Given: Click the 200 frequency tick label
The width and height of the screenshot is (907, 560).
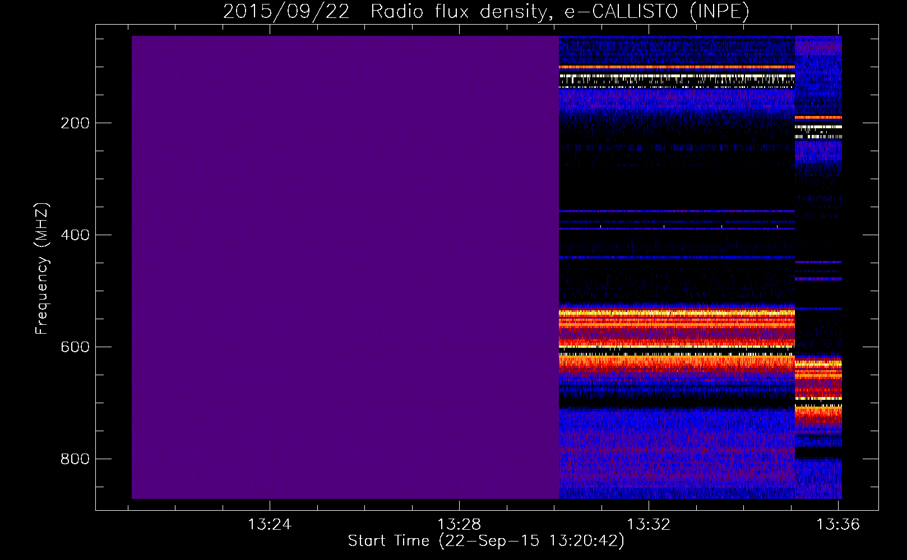Looking at the screenshot, I should pos(75,123).
